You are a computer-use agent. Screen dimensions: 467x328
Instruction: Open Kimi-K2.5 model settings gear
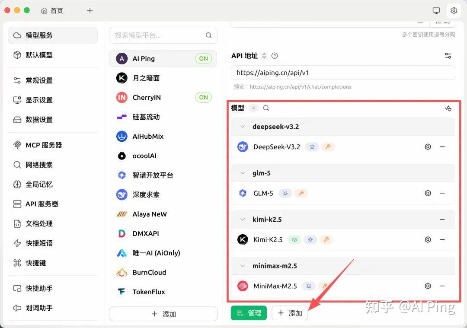point(428,239)
